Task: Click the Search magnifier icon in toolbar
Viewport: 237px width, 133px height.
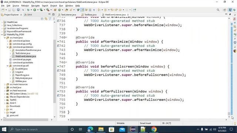Action: 218,10
